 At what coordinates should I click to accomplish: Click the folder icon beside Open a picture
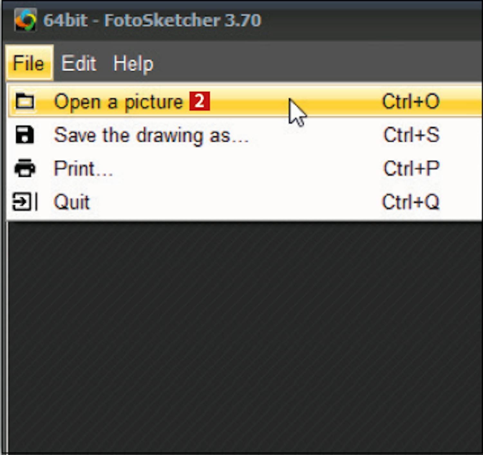[x=25, y=102]
